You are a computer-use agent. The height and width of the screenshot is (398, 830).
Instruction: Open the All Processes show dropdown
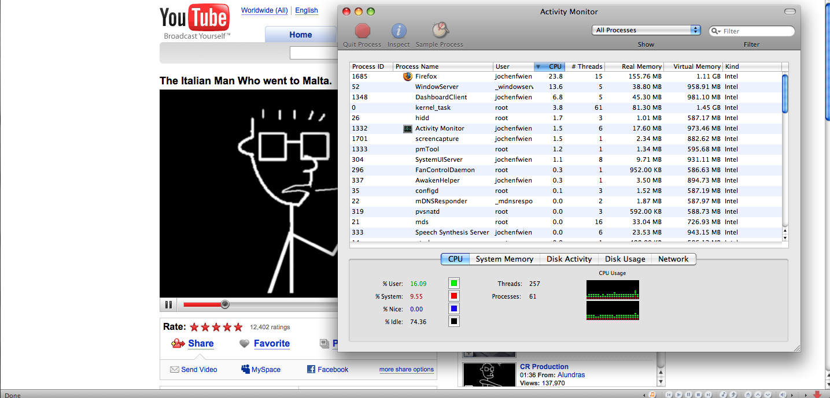pos(646,30)
